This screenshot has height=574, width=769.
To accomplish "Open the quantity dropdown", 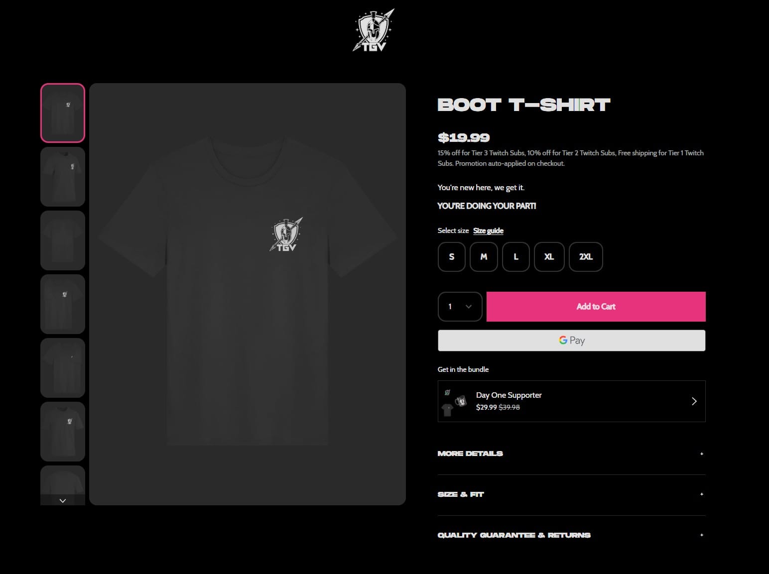I will [460, 307].
